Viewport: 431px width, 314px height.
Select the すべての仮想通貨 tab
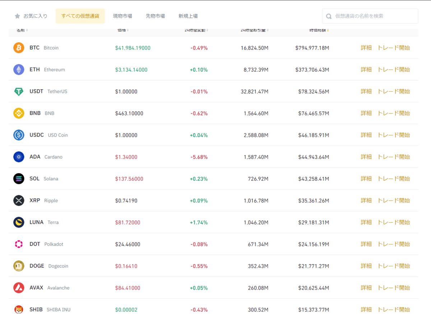tap(80, 16)
